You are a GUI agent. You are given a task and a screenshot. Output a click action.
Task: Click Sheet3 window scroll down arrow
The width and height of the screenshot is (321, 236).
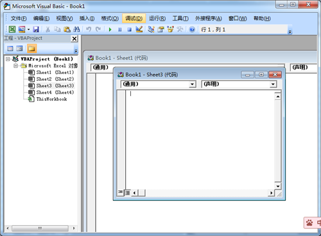tap(278, 186)
